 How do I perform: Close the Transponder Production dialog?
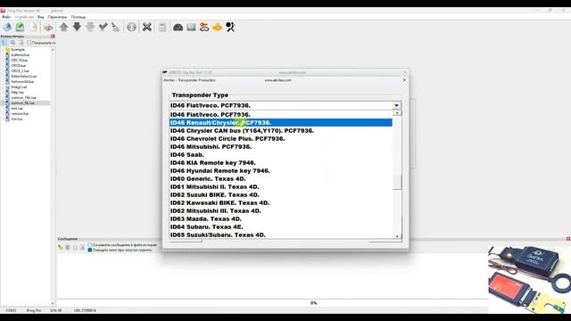[x=404, y=80]
